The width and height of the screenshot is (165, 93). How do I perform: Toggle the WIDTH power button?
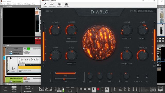[x=140, y=22]
